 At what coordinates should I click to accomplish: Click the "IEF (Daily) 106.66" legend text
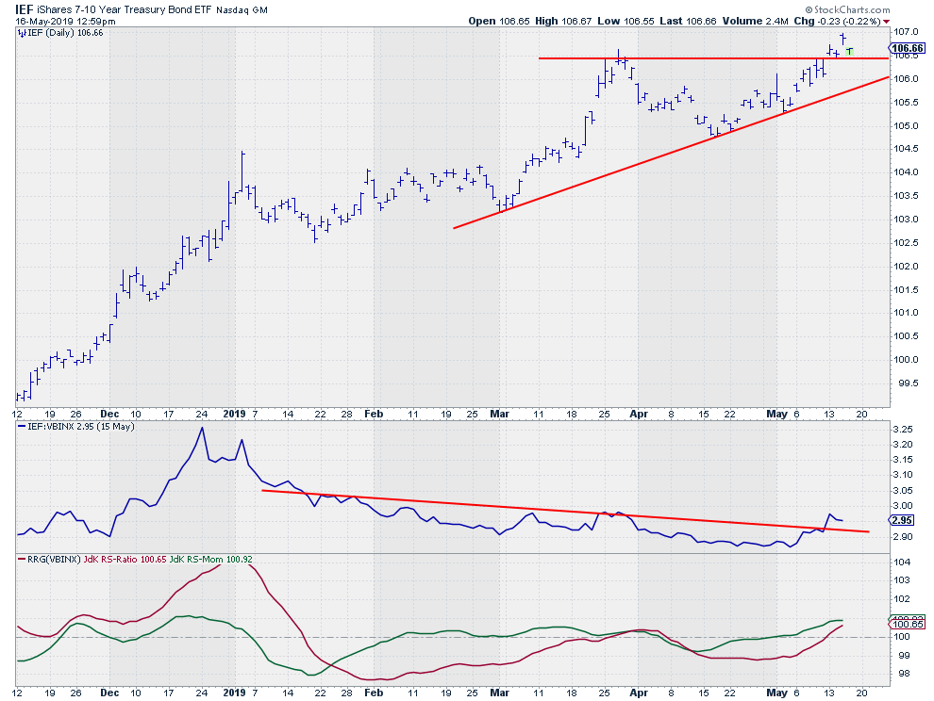65,33
